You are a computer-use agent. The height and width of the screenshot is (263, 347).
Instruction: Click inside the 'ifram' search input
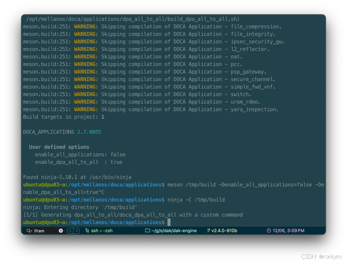[x=45, y=231]
